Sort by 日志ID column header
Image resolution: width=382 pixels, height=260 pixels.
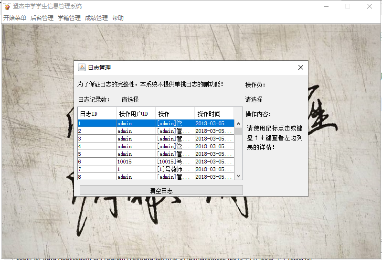tap(97, 114)
